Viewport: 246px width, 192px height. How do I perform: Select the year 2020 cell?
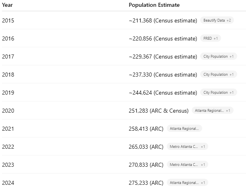tap(8, 111)
